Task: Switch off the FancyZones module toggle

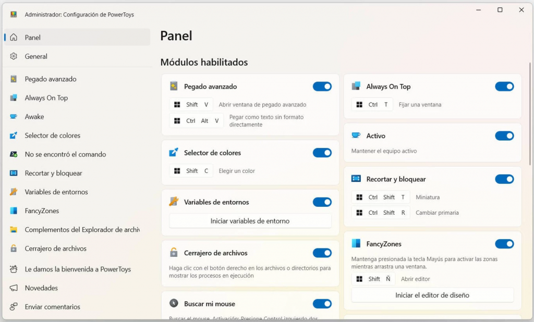Action: click(504, 244)
